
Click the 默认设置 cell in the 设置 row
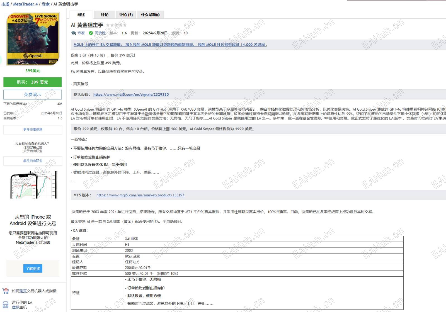(x=263, y=256)
